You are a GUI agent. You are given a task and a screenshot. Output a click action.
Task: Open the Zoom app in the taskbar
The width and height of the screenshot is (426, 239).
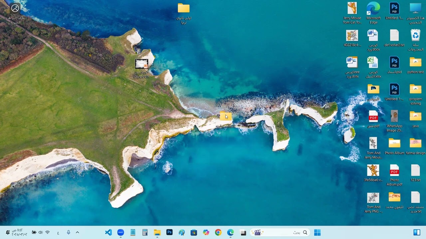coord(120,233)
